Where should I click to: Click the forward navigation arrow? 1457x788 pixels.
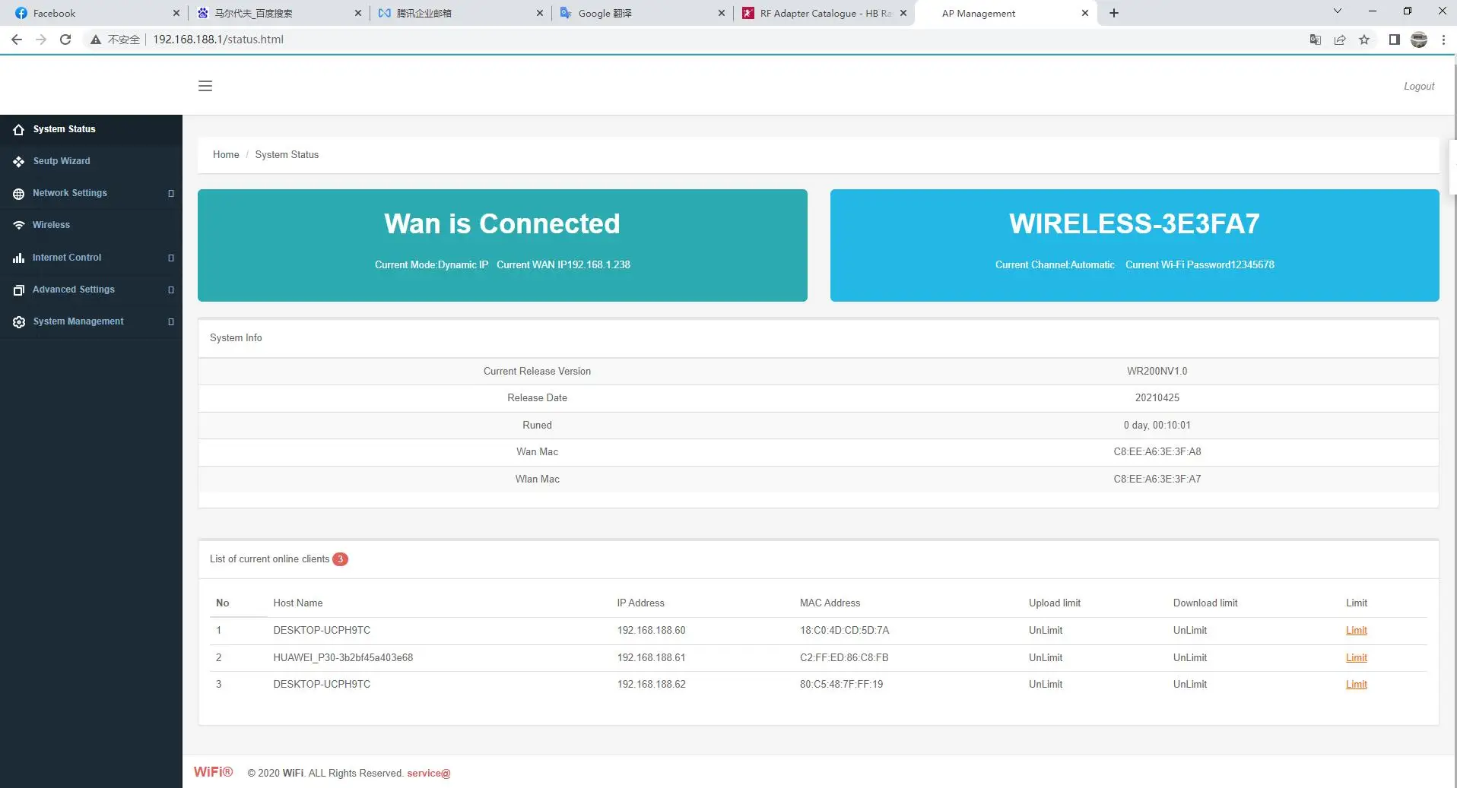coord(41,40)
